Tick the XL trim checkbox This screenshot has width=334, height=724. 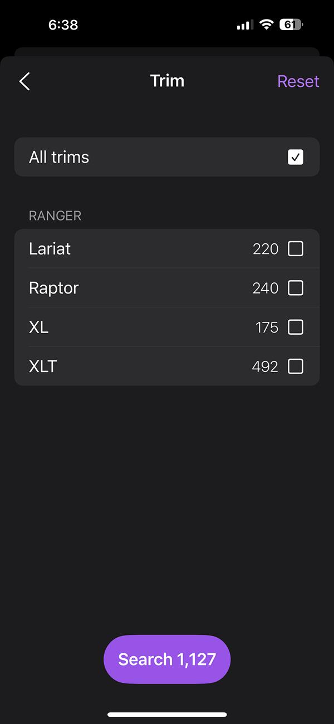pyautogui.click(x=296, y=327)
